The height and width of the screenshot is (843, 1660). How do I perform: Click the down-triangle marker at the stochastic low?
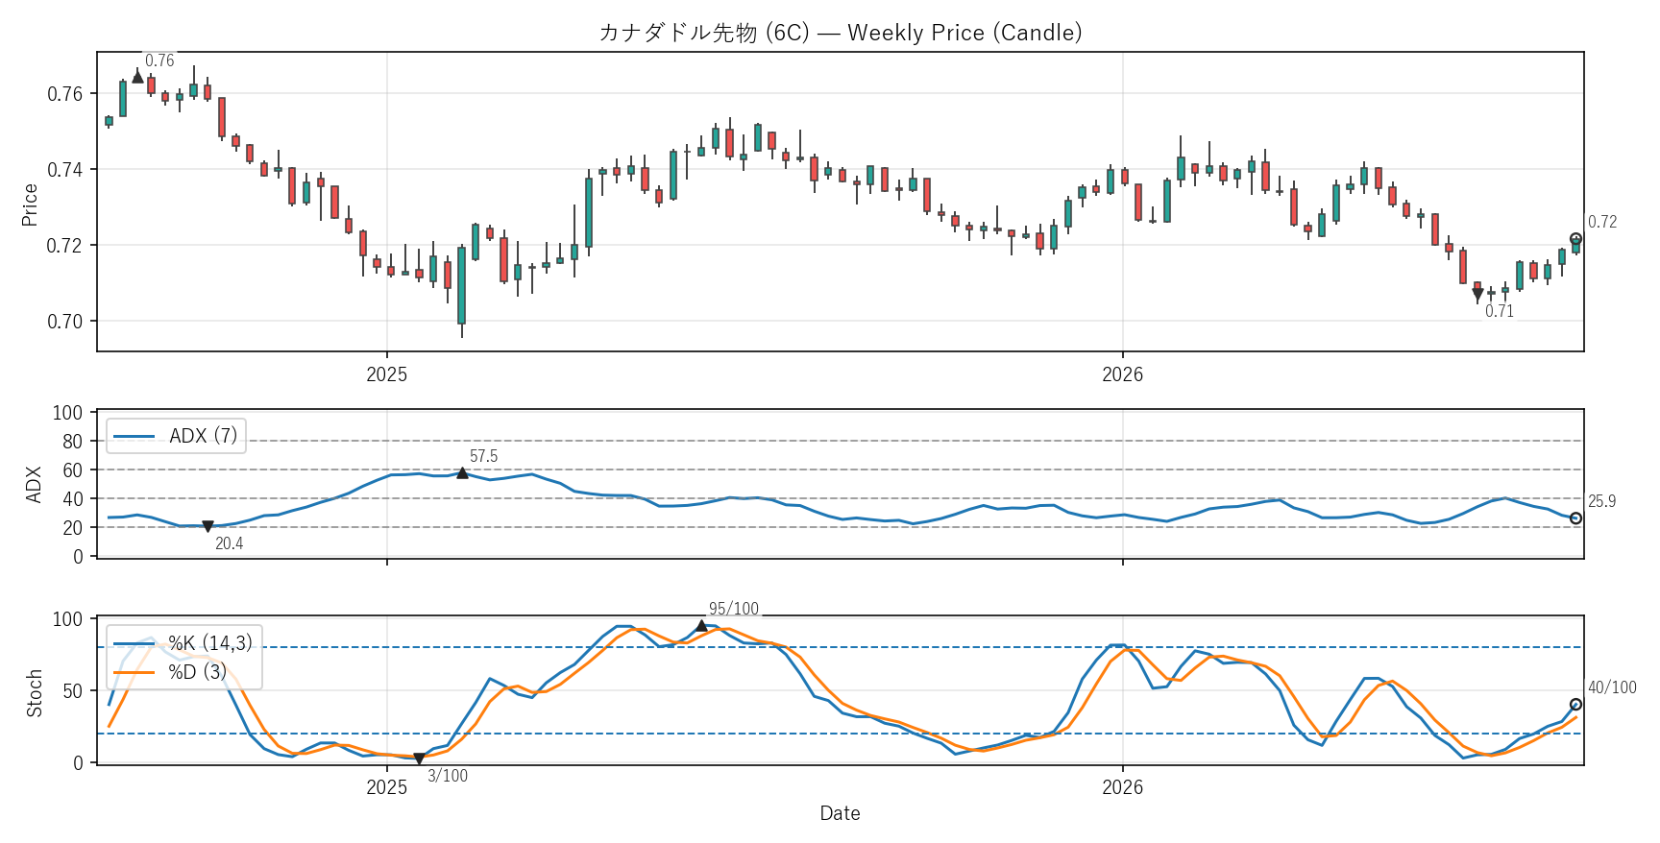tap(419, 759)
